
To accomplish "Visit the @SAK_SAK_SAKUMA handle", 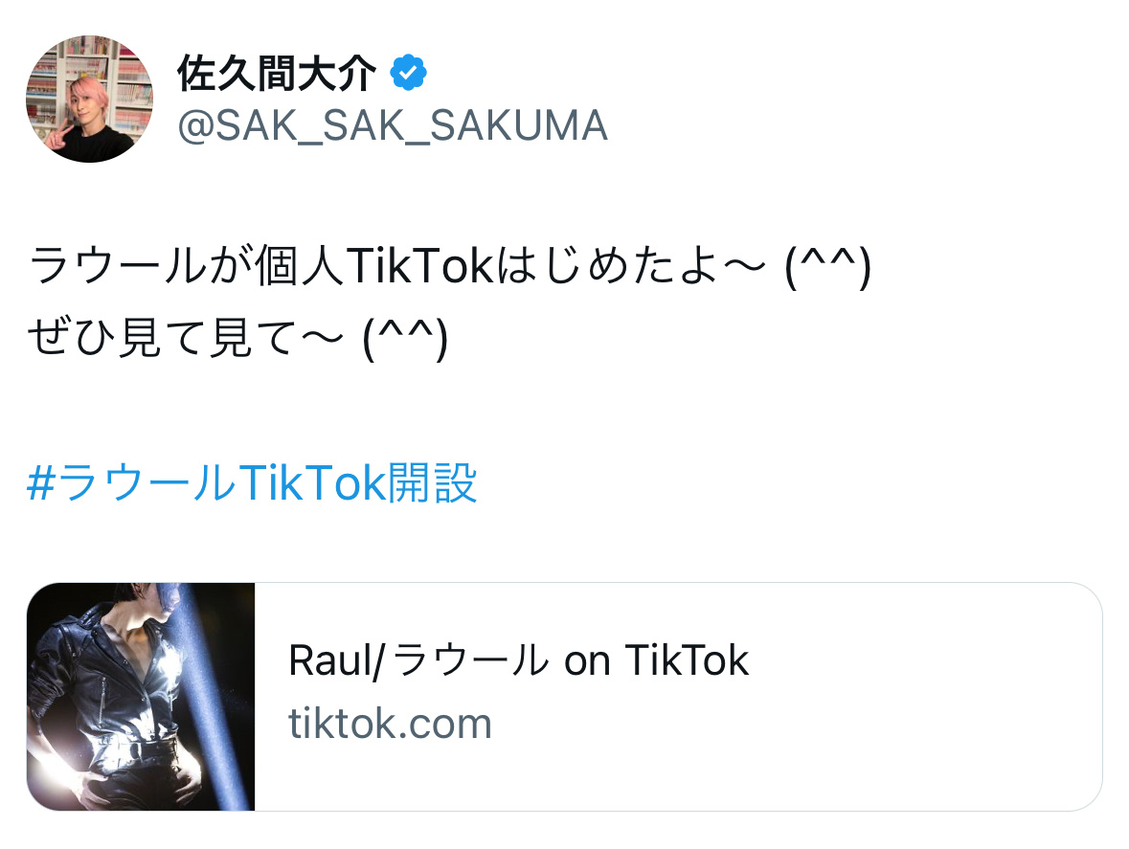I will 393,126.
